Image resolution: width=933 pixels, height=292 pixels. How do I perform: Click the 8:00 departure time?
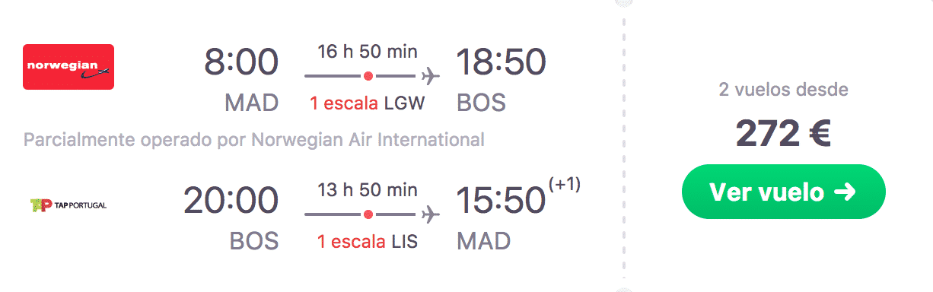pyautogui.click(x=241, y=63)
